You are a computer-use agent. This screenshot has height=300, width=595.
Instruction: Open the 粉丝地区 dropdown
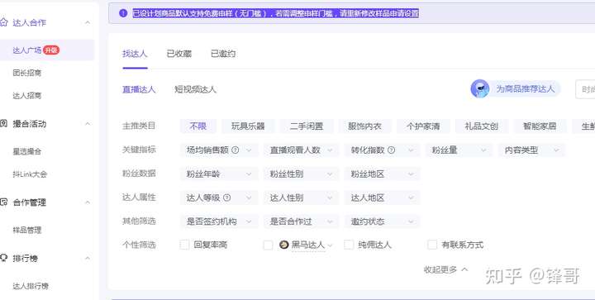coord(382,174)
